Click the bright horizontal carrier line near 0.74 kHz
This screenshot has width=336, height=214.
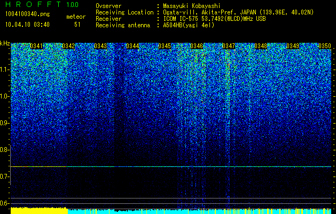[171, 166]
